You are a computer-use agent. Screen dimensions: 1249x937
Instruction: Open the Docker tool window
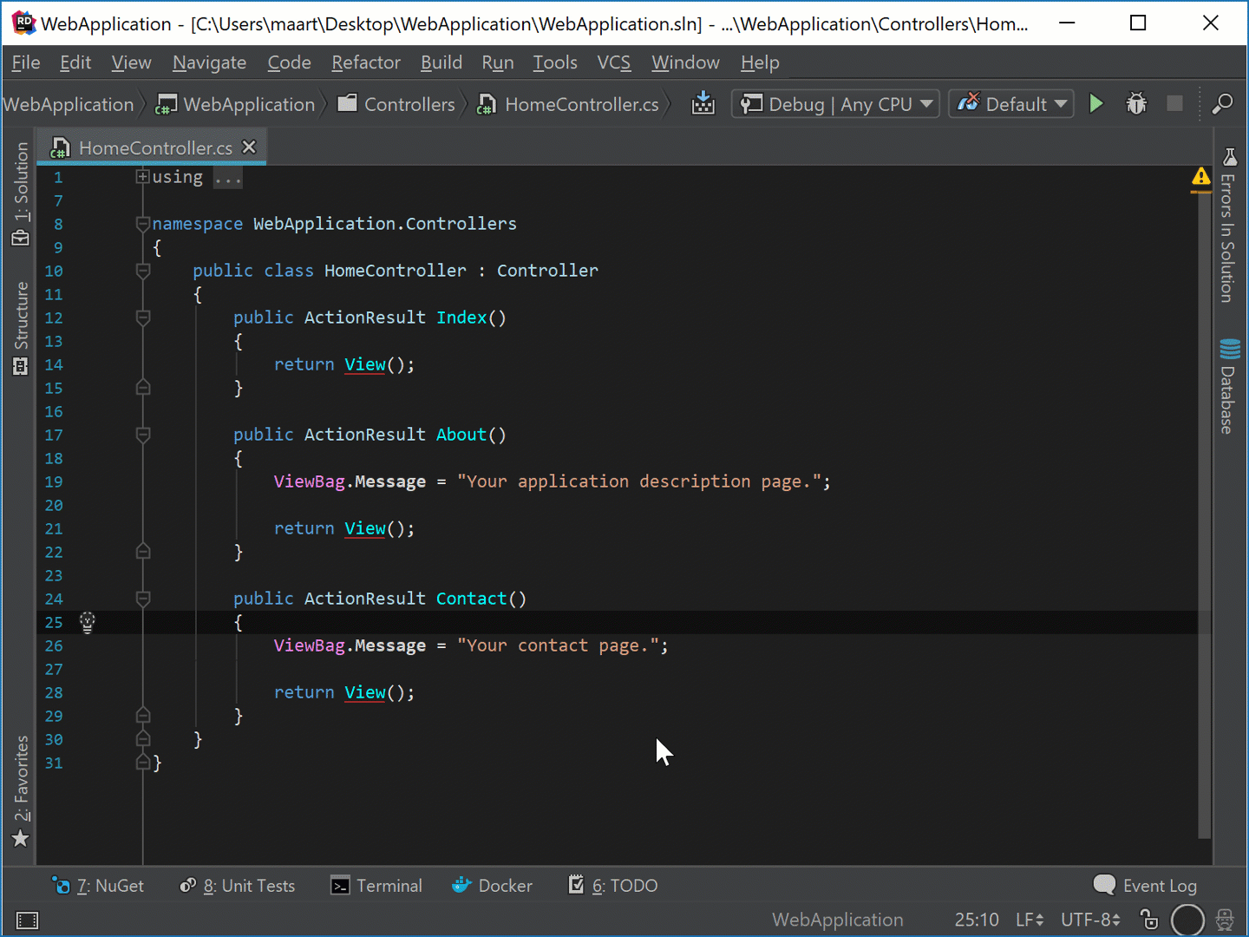click(x=492, y=885)
